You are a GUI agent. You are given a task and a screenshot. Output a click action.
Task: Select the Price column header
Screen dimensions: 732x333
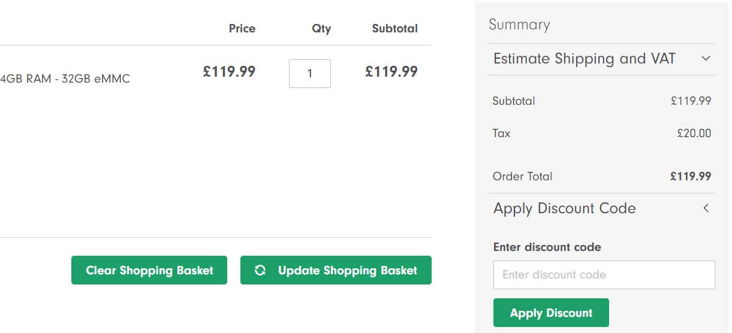242,28
